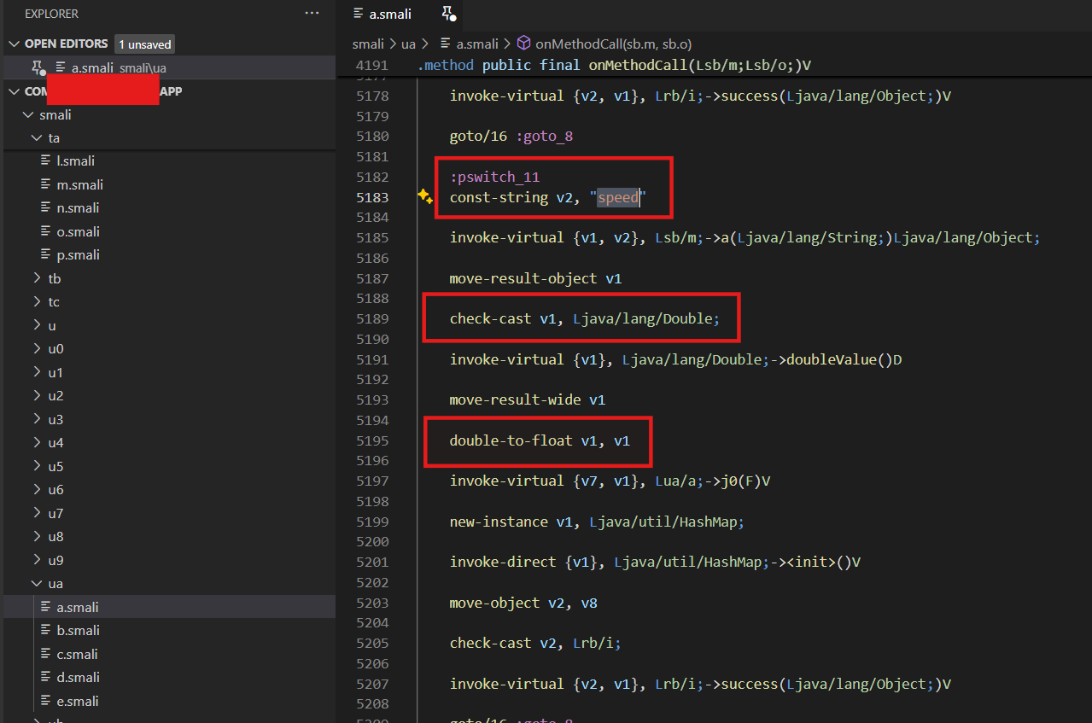Click the 1 unsaved badge
1092x723 pixels.
pyautogui.click(x=144, y=44)
